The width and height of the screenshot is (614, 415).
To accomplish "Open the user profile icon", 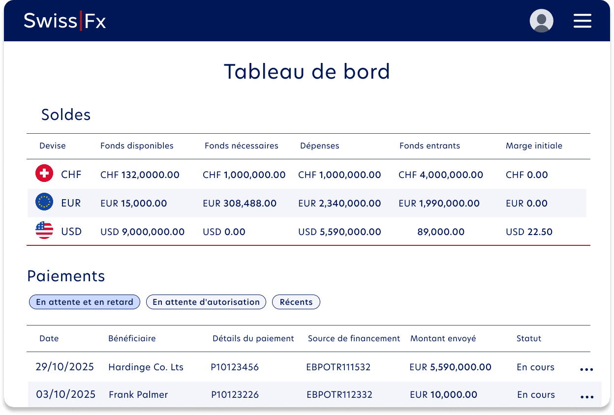I will tap(541, 21).
